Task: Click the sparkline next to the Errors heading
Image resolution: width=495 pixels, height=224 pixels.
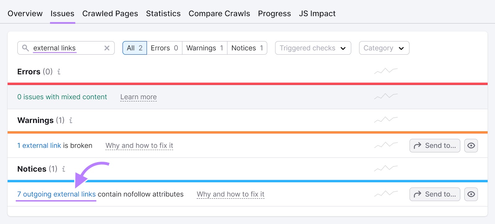Action: [x=386, y=70]
